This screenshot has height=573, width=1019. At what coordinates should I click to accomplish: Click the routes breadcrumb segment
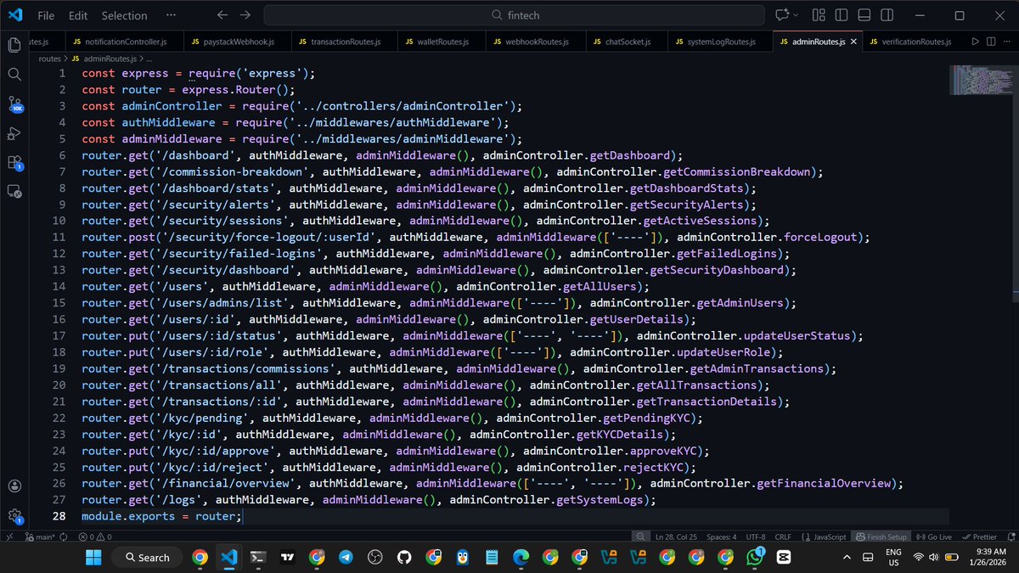tap(51, 59)
